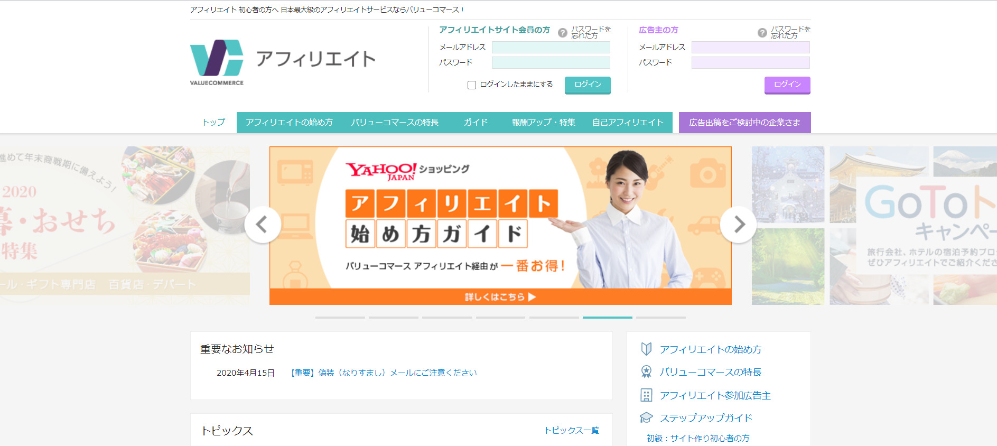
Task: Open 自己アフィリエイト navigation menu item
Action: pyautogui.click(x=628, y=122)
